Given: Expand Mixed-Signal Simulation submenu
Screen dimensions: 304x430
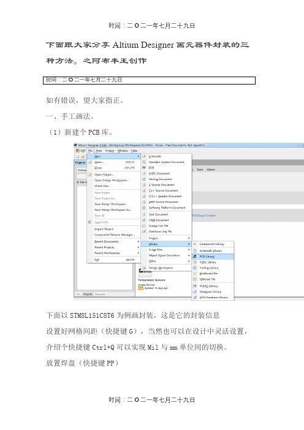Looking at the screenshot, I should (x=166, y=255).
